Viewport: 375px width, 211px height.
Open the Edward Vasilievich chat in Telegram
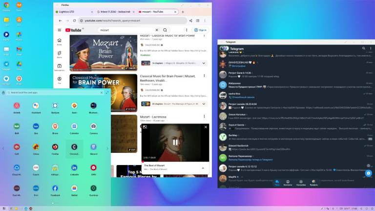296,148
